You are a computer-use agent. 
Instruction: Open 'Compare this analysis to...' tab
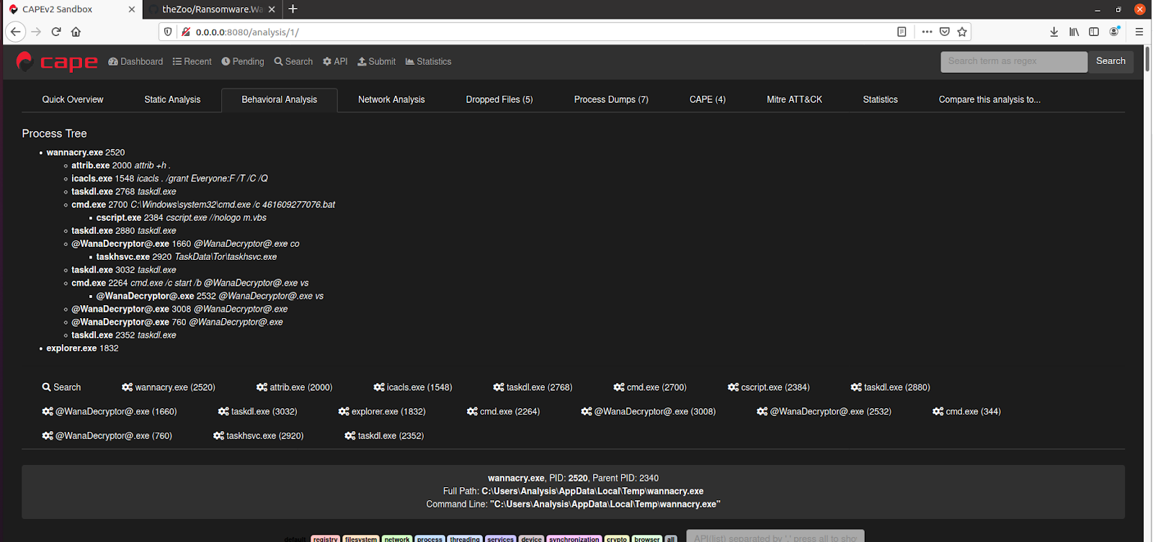[x=989, y=100]
